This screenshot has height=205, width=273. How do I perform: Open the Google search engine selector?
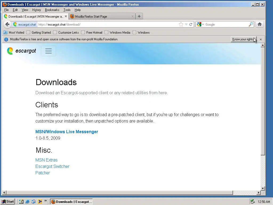[200, 24]
